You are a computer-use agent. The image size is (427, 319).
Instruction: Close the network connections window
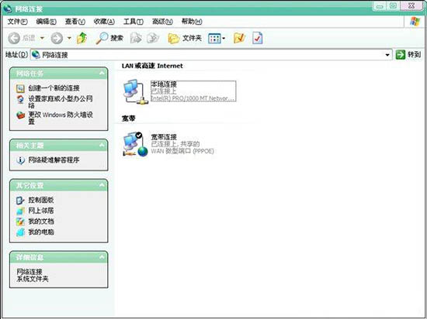(411, 5)
